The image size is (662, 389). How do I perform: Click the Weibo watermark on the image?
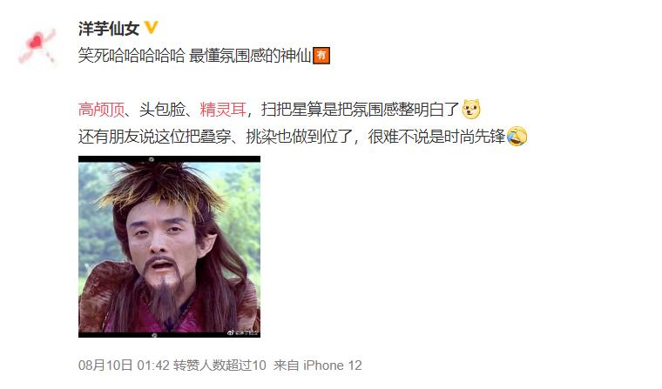243,332
